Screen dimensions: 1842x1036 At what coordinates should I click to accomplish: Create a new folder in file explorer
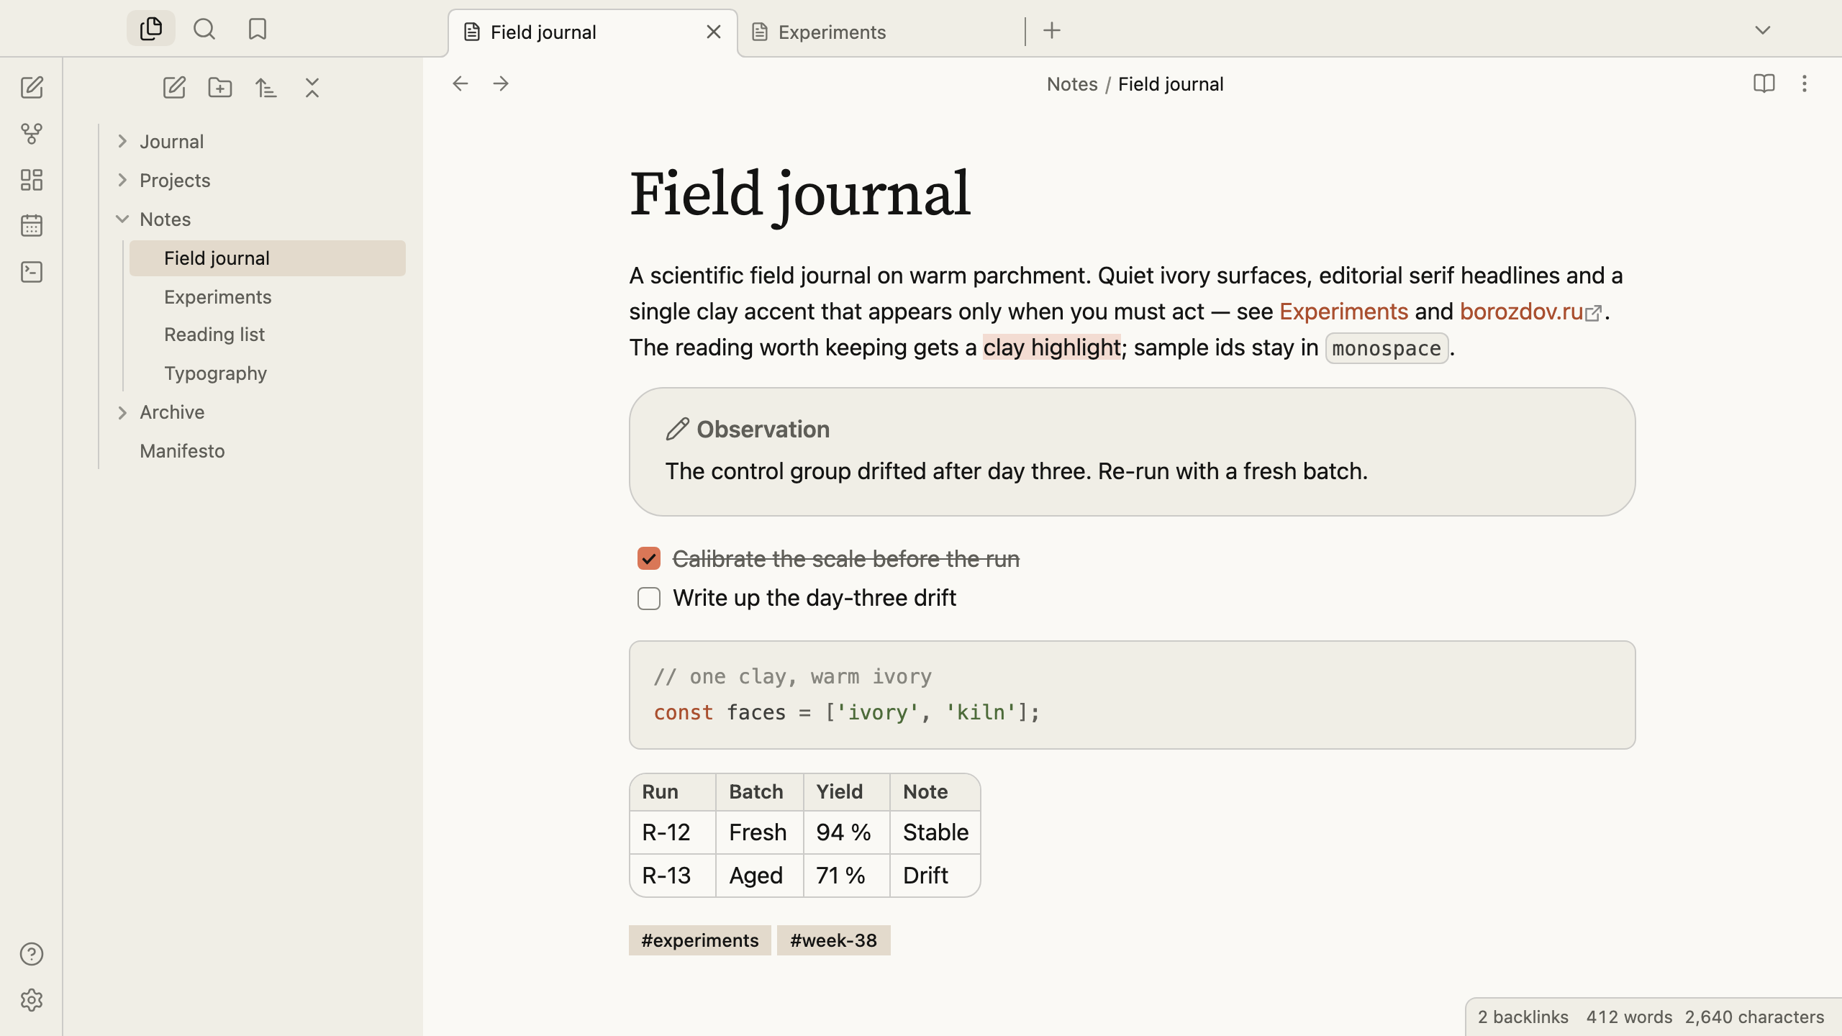[x=220, y=88]
